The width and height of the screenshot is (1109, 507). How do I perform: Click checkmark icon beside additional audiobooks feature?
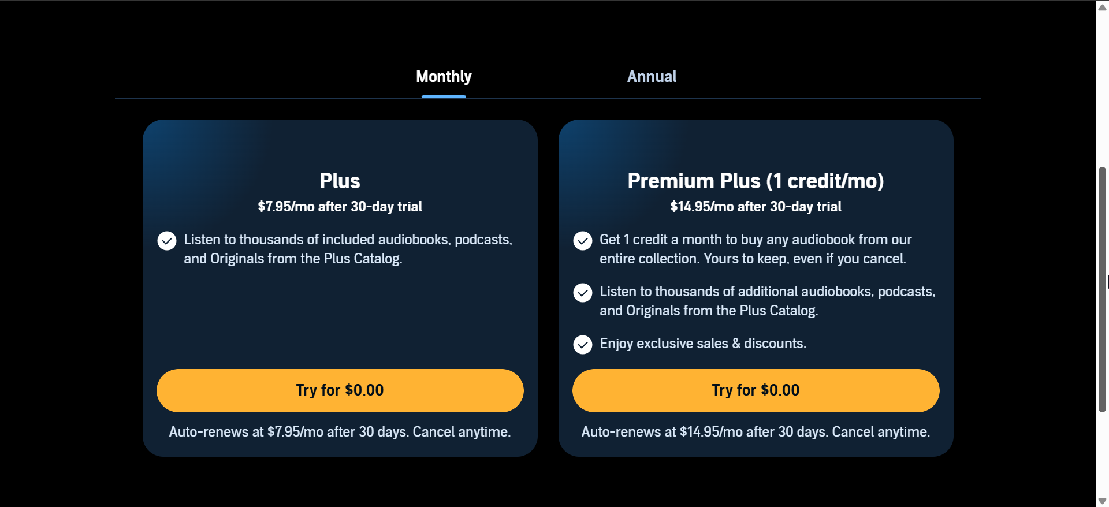click(x=583, y=293)
